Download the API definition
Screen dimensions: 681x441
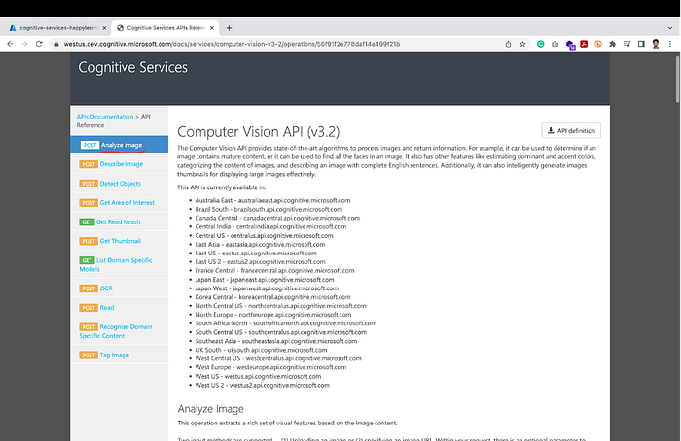pyautogui.click(x=571, y=130)
